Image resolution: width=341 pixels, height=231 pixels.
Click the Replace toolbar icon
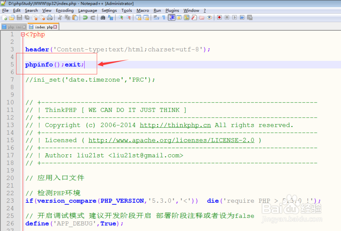coord(111,18)
